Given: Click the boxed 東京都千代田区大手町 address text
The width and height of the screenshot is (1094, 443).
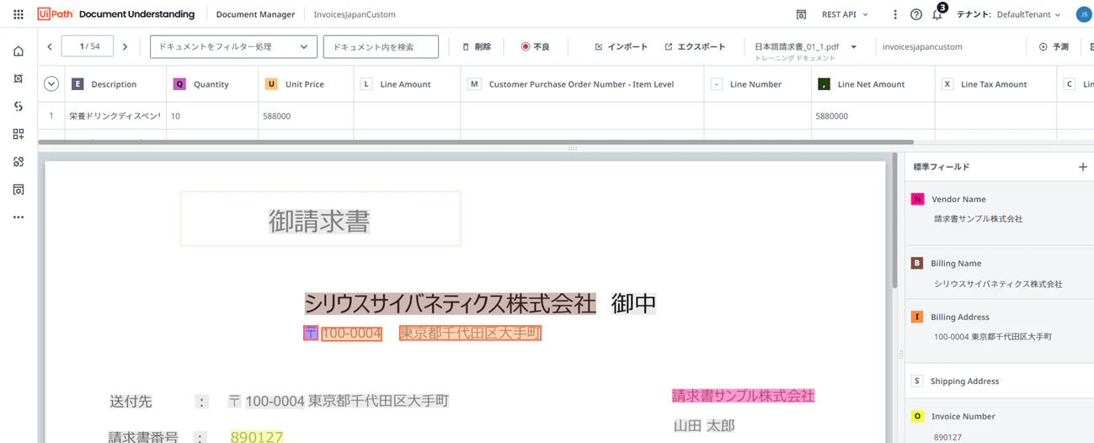Looking at the screenshot, I should pyautogui.click(x=470, y=334).
